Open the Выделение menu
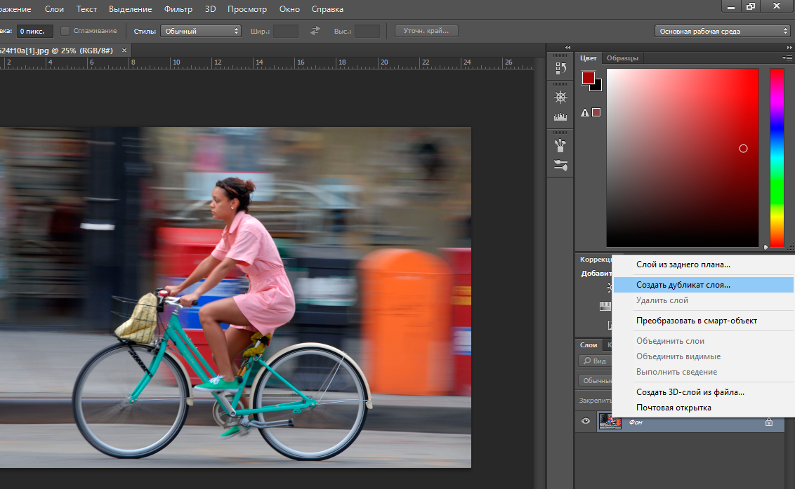This screenshot has width=795, height=489. 131,9
